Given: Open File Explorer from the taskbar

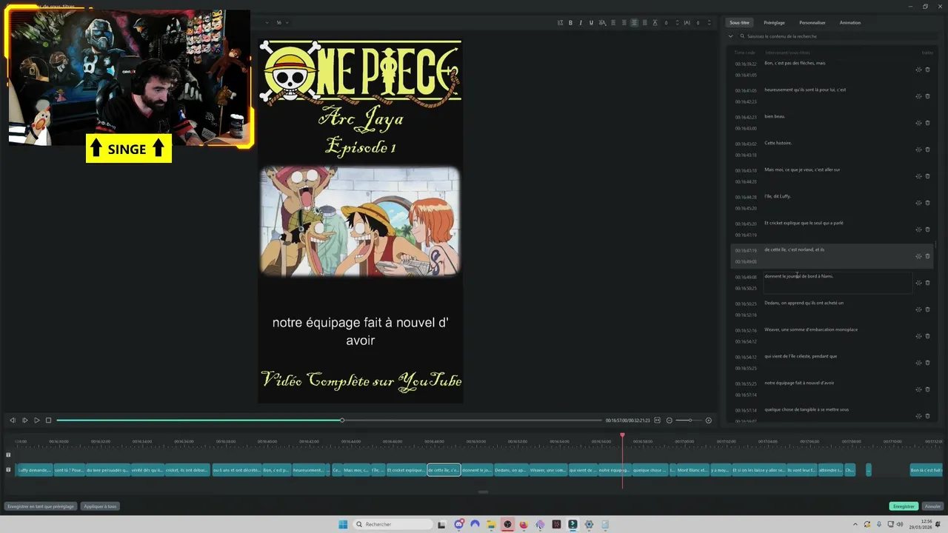Looking at the screenshot, I should pos(491,524).
